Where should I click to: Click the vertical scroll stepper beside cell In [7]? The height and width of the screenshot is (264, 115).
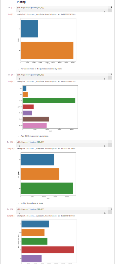[111, 7]
